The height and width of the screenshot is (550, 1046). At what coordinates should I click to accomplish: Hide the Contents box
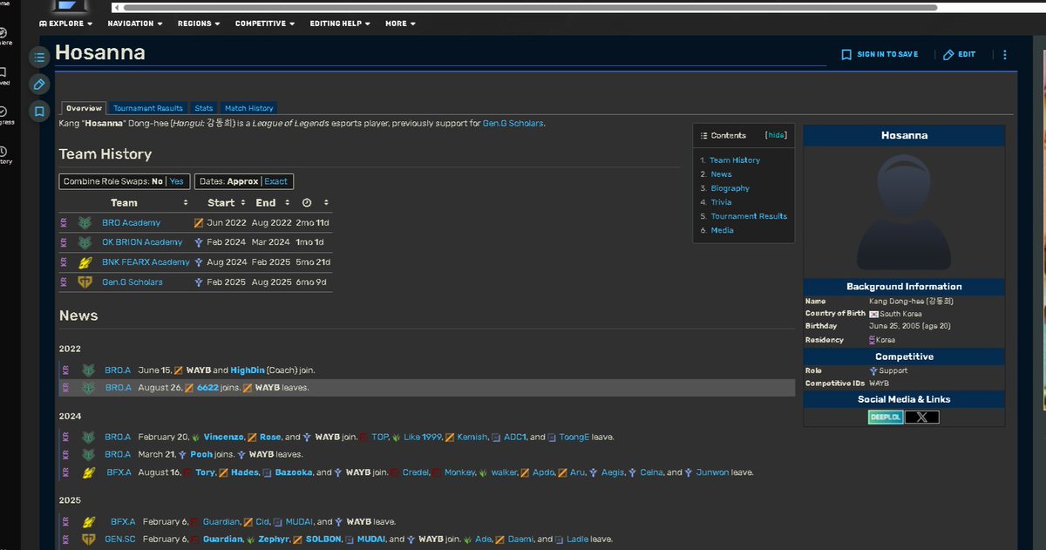tap(776, 135)
